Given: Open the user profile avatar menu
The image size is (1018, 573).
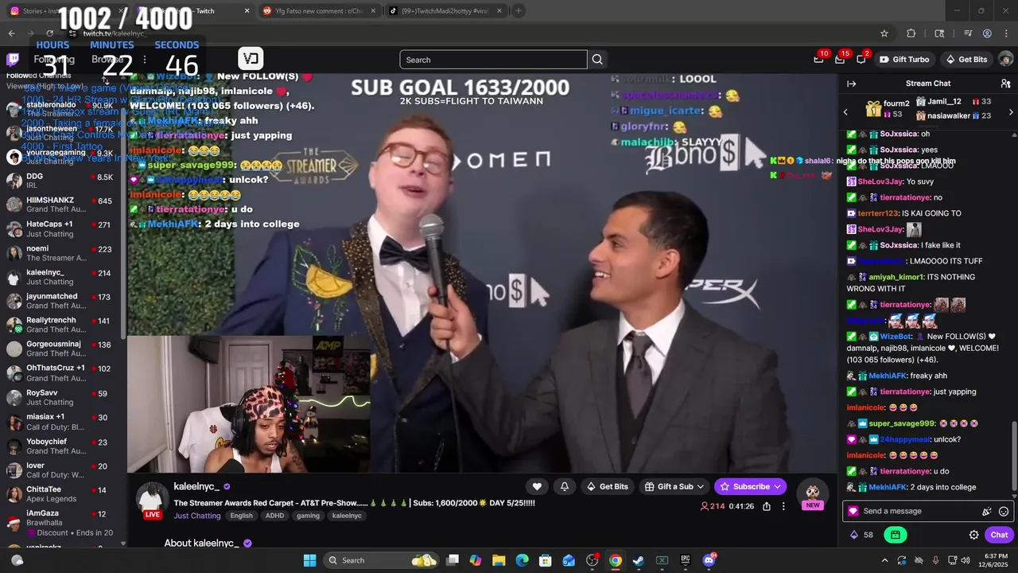Looking at the screenshot, I should (x=1005, y=60).
